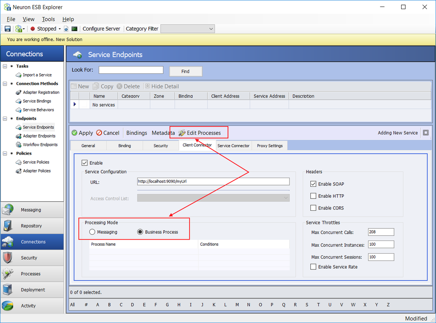Open the Stopped service status dropdown
This screenshot has width=436, height=323.
pos(59,29)
